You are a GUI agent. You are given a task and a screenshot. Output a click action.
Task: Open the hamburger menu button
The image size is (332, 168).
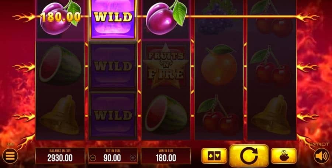click(x=10, y=156)
